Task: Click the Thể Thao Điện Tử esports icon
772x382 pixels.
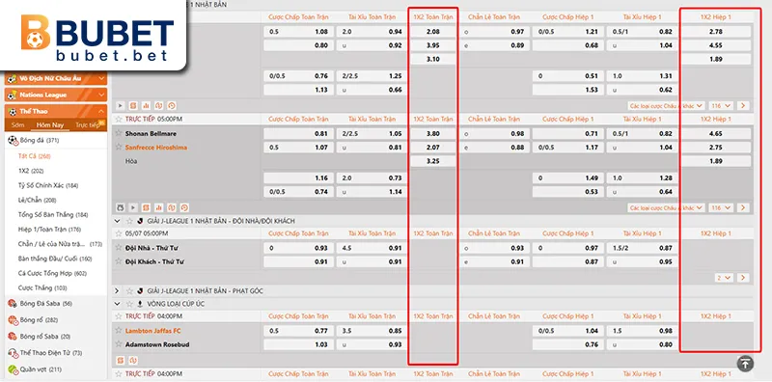Action: click(13, 352)
